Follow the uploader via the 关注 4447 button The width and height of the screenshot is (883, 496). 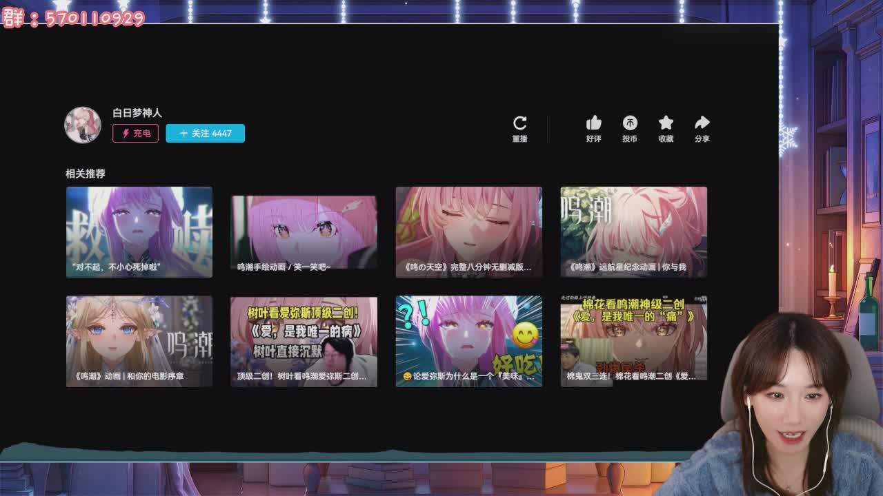[205, 133]
